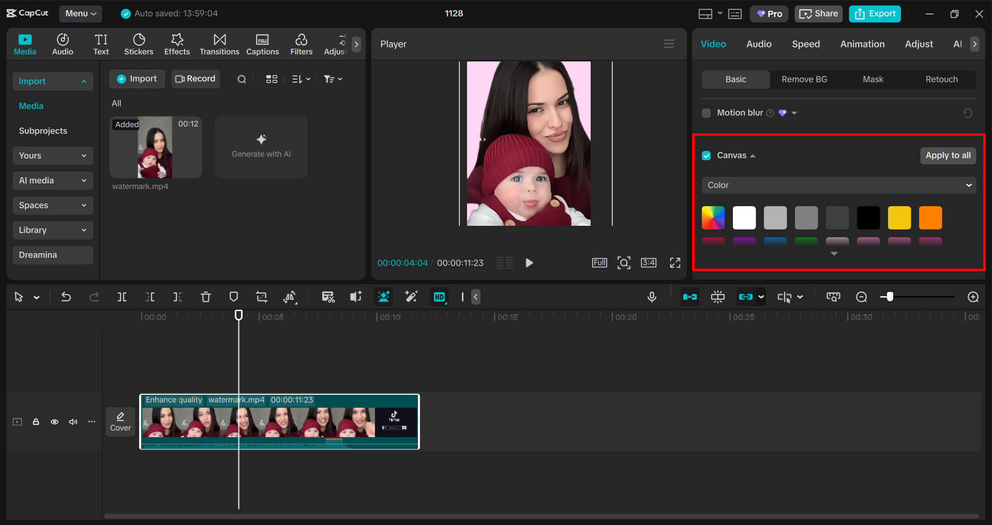This screenshot has width=992, height=525.
Task: Select the Split tool in the timeline toolbar
Action: tap(122, 297)
